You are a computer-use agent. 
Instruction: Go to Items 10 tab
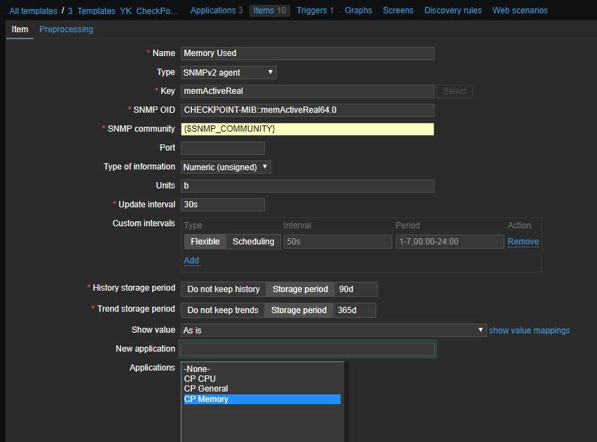[x=270, y=11]
